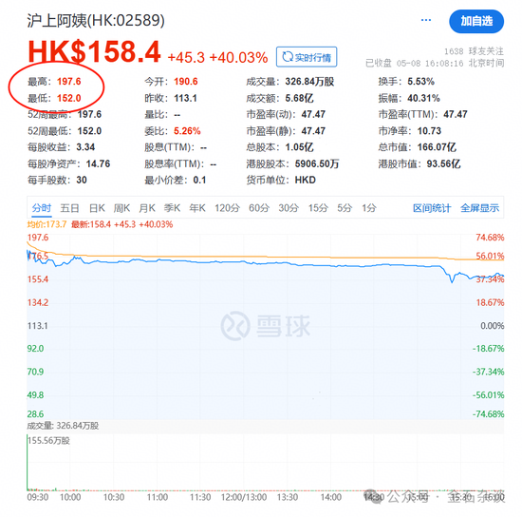The width and height of the screenshot is (522, 517).
Task: Choose the 30分 interval tab
Action: (x=289, y=208)
